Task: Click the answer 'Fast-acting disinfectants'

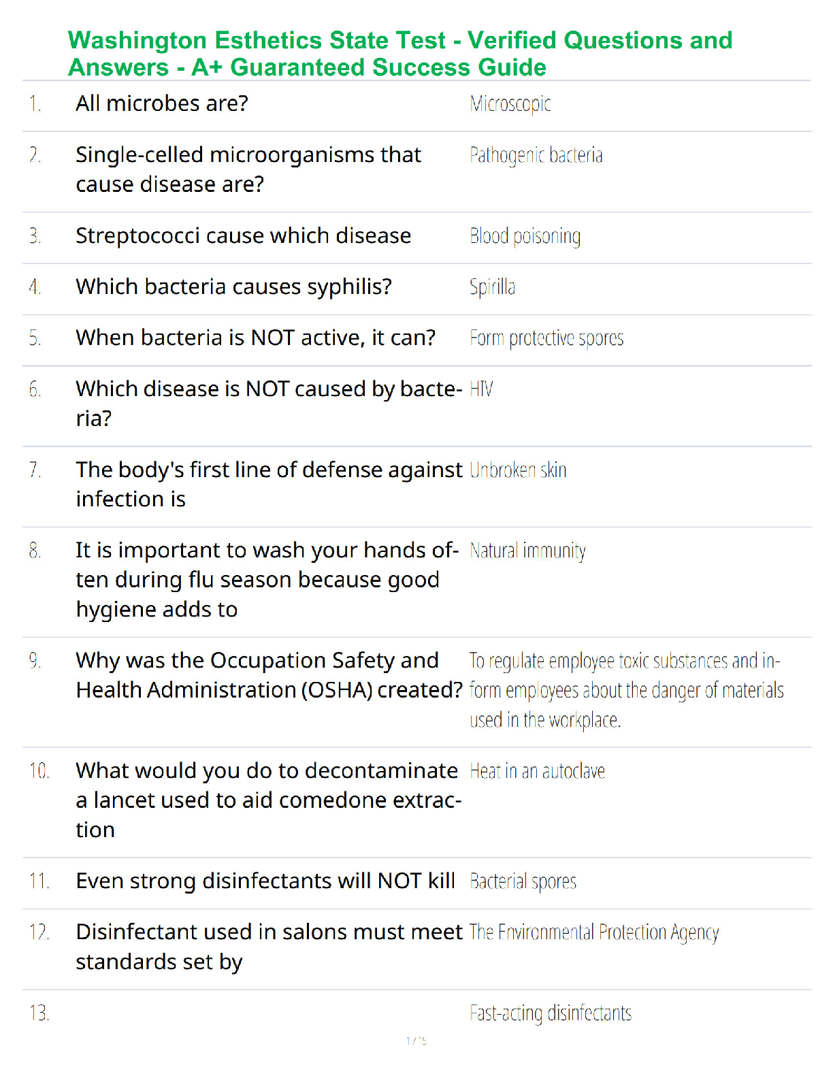Action: (551, 1013)
